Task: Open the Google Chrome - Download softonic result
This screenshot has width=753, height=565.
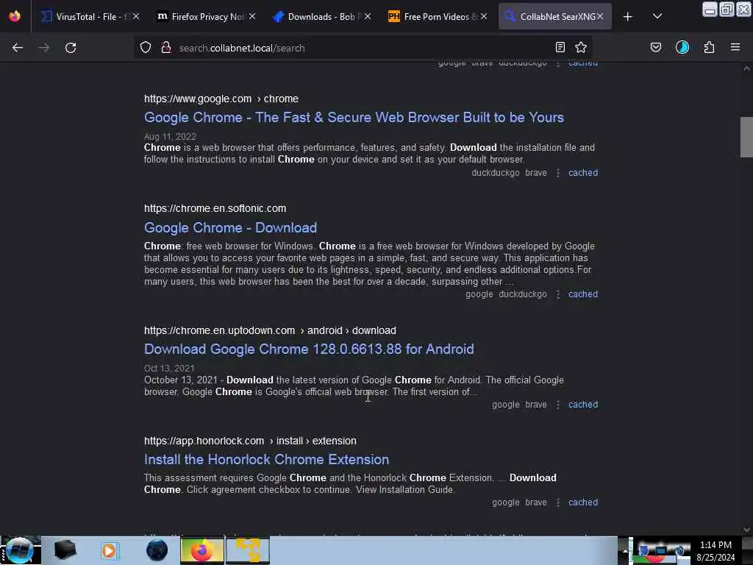Action: (x=230, y=227)
